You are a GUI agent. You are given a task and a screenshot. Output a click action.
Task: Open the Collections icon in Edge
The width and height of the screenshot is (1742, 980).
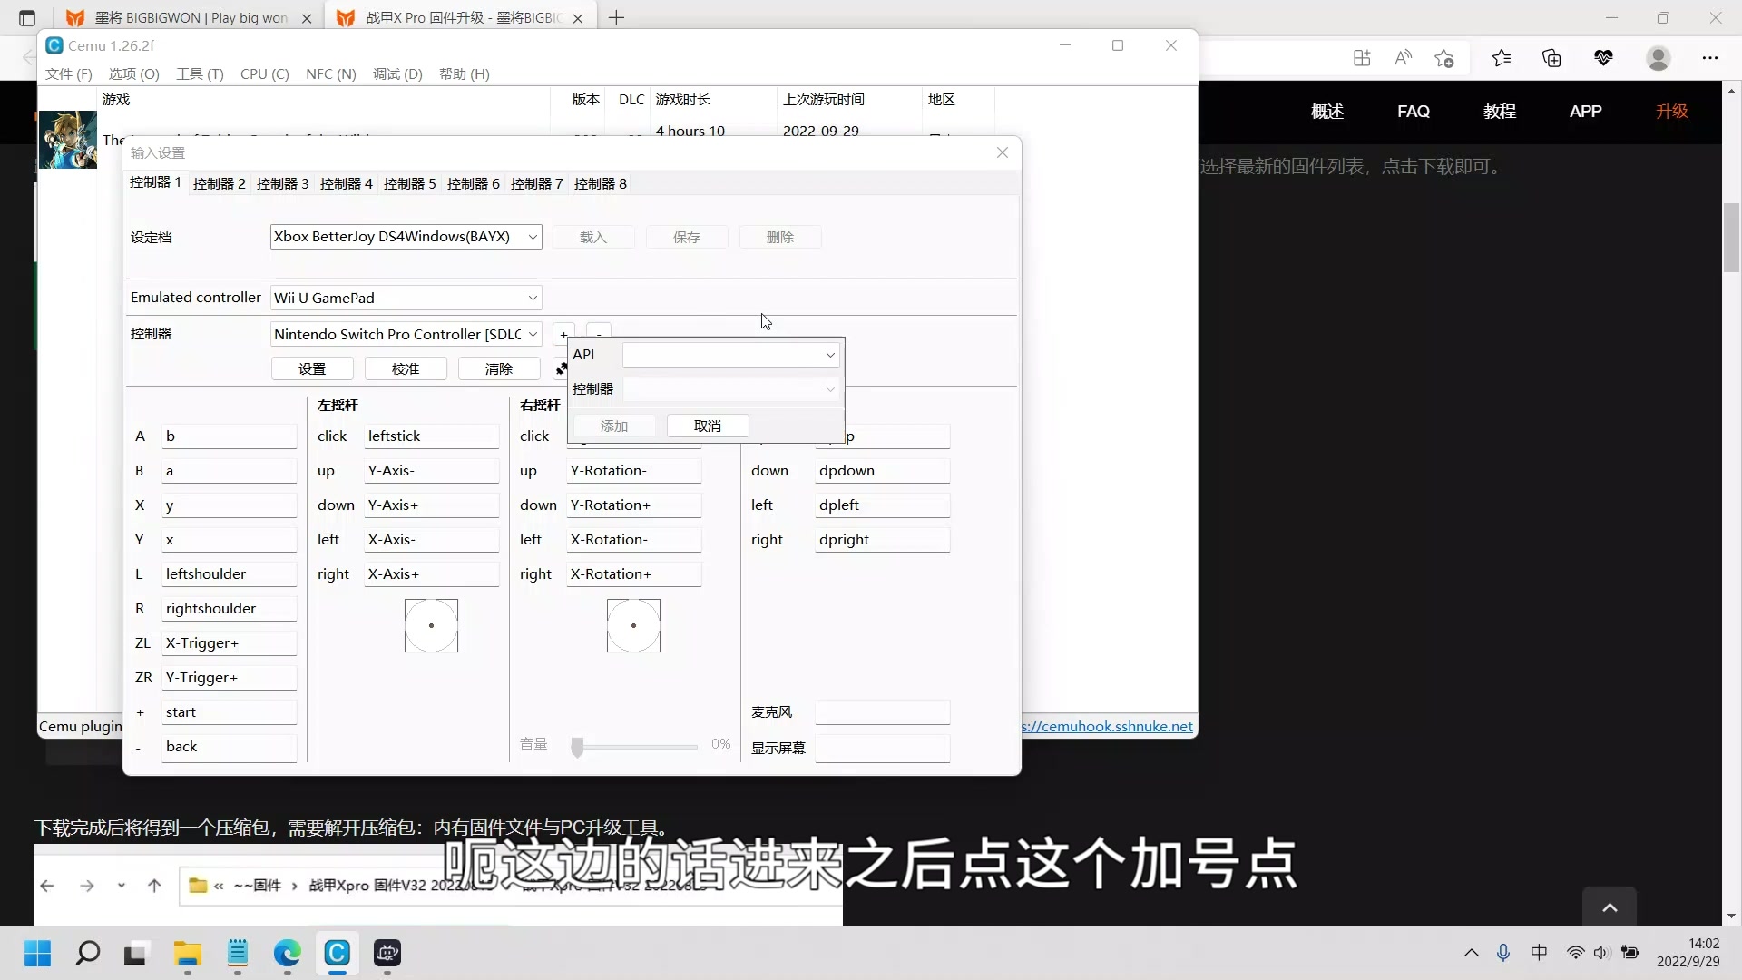coord(1551,58)
